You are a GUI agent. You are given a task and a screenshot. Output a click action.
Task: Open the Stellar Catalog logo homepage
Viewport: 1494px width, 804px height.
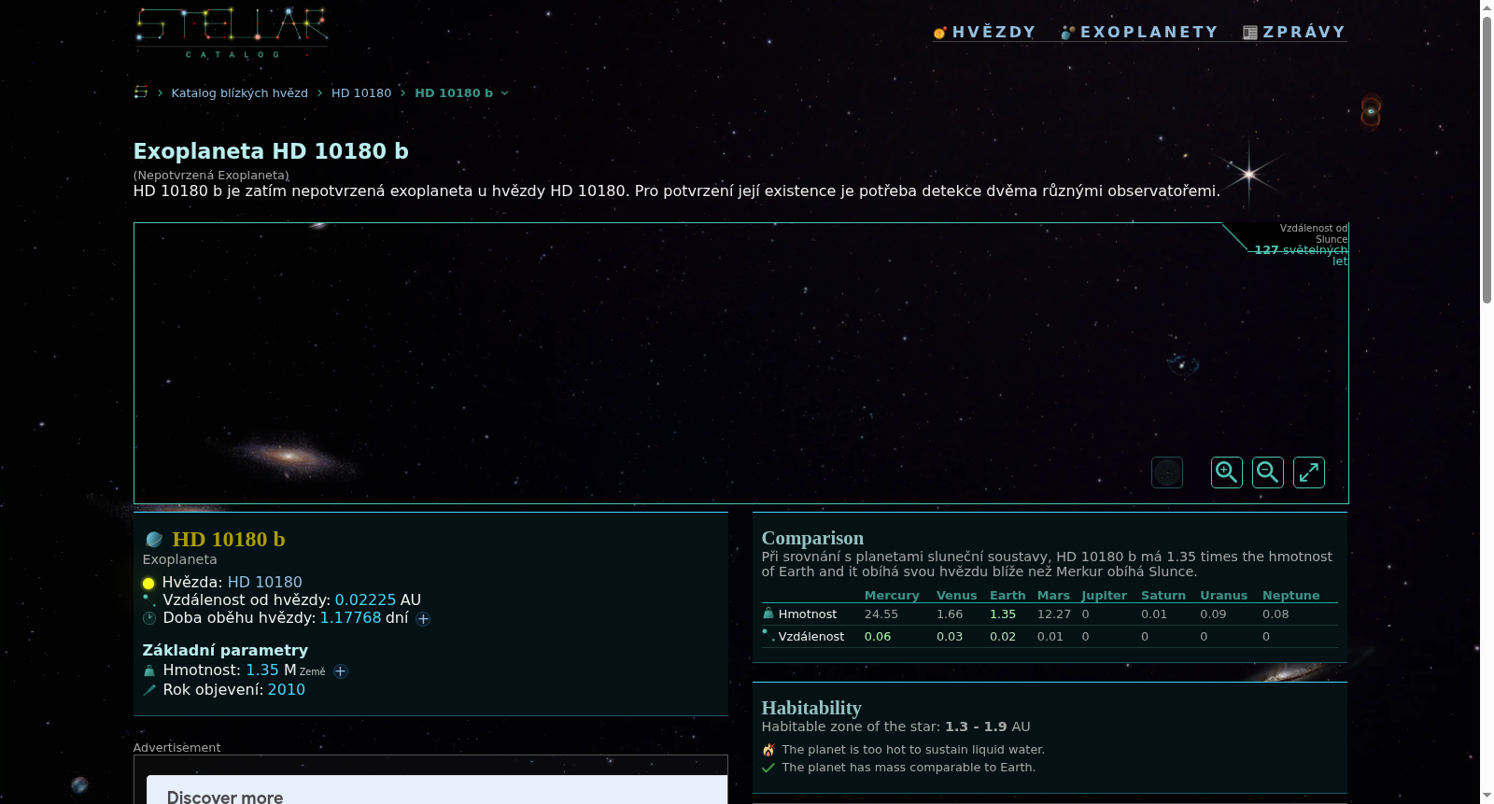[x=231, y=33]
